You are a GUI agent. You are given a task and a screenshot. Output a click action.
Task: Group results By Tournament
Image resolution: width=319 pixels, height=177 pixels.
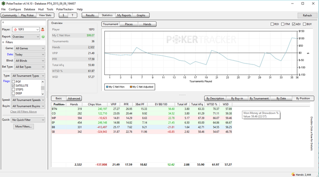[259, 98]
